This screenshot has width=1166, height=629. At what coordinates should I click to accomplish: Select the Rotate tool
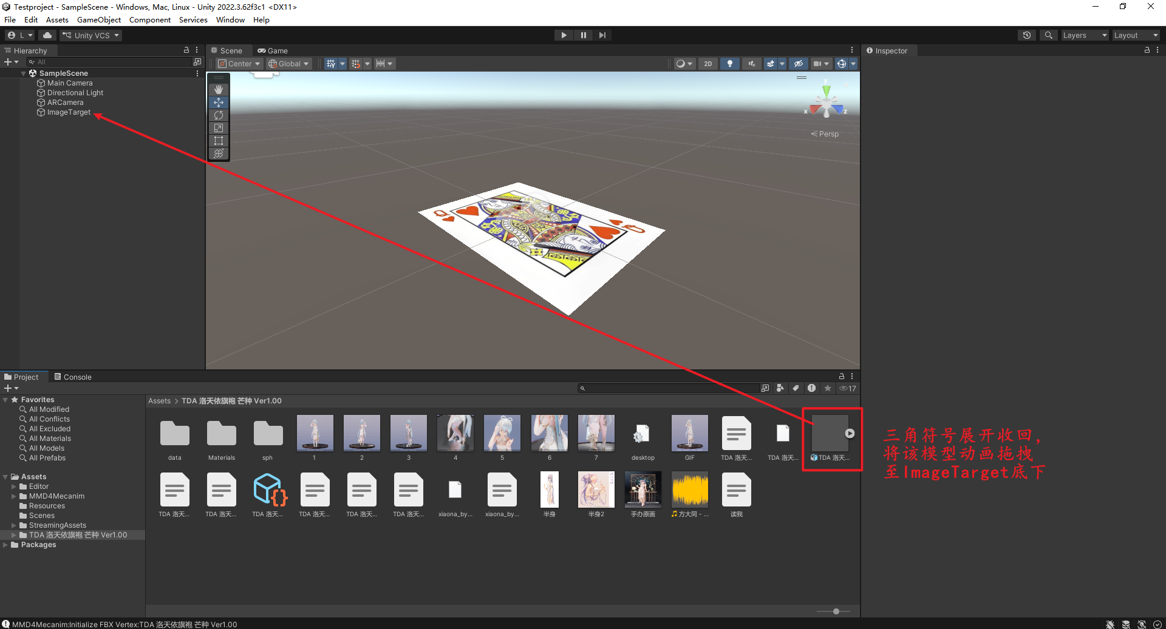219,115
